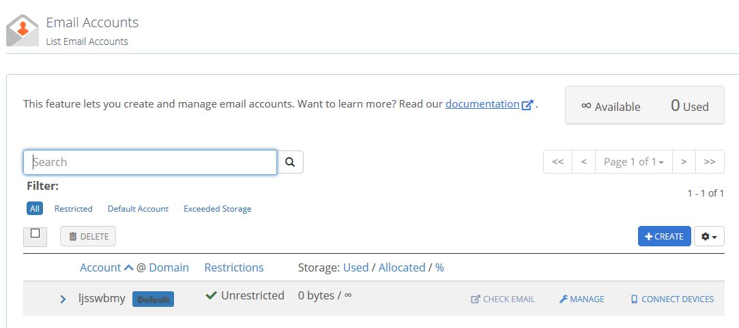Filter by Restricted accounts
The height and width of the screenshot is (328, 739).
pyautogui.click(x=73, y=209)
